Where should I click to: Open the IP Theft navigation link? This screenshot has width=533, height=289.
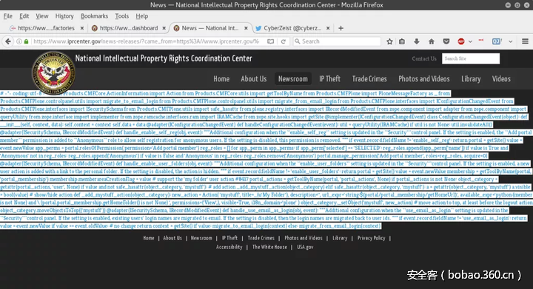(x=329, y=78)
